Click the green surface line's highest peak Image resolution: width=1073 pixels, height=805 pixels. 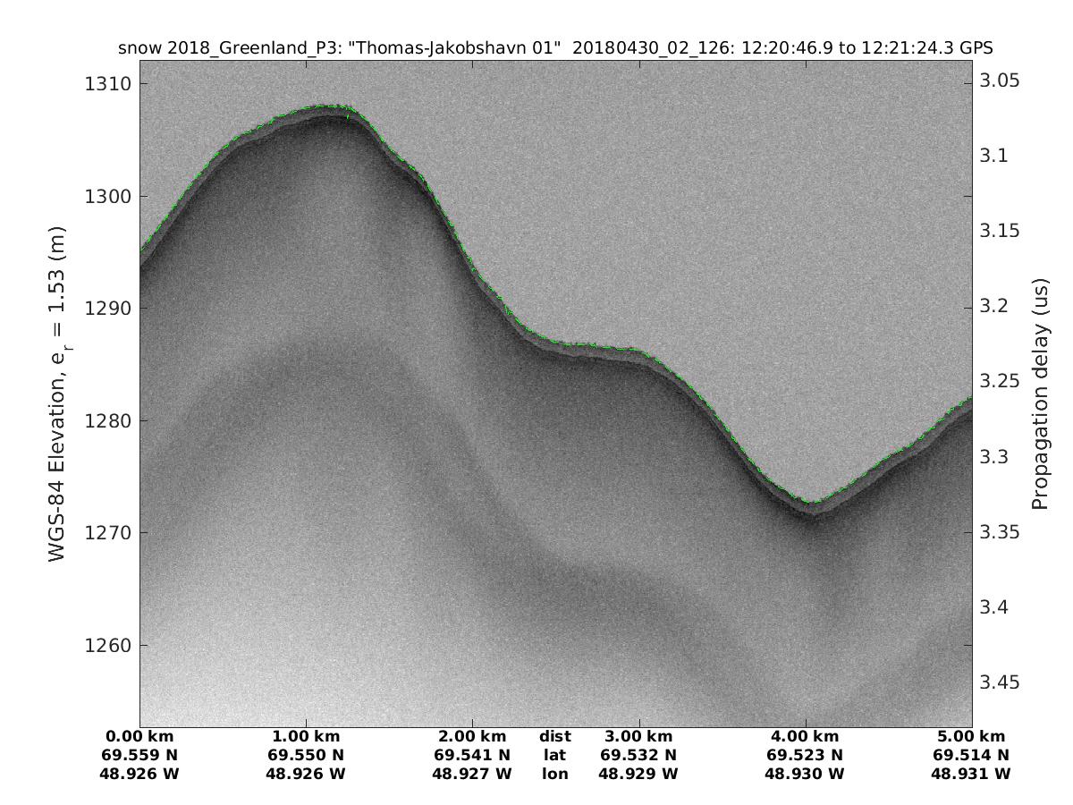[x=326, y=106]
